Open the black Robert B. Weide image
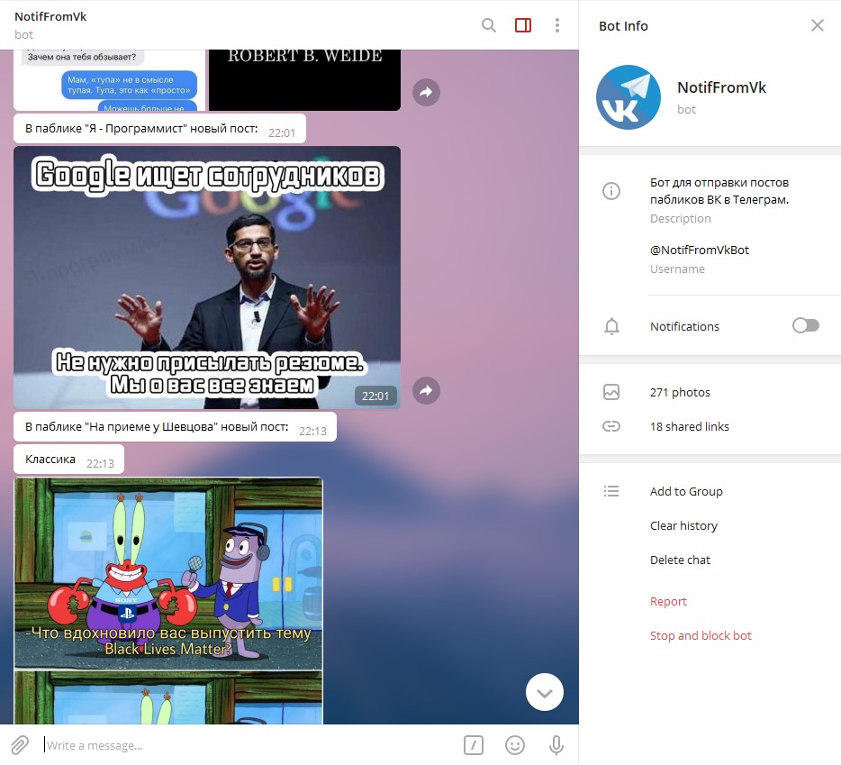 pos(304,80)
